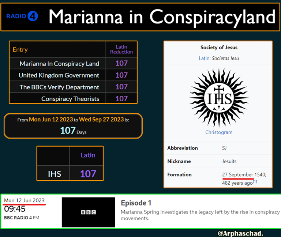This screenshot has width=281, height=237.
Task: Click the 107 value beside IHS
Action: pos(88,174)
